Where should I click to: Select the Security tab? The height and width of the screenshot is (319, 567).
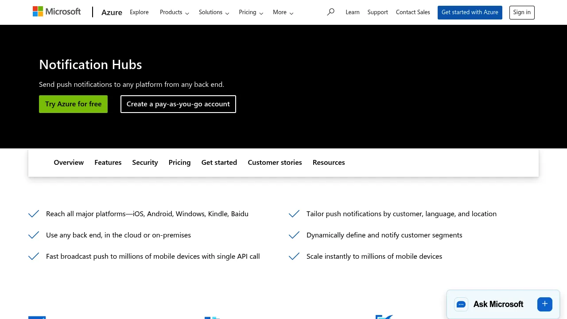145,163
